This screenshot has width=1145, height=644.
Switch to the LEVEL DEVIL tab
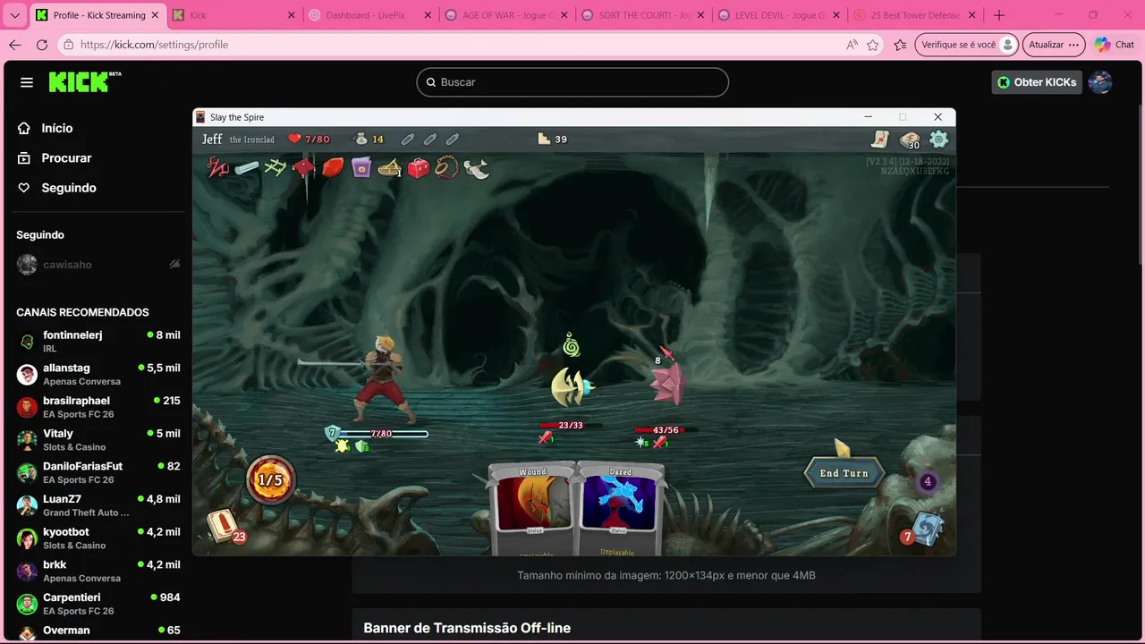pos(777,15)
